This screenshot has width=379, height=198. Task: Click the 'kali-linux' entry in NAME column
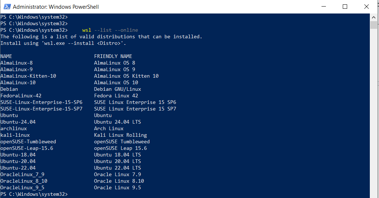click(15, 135)
